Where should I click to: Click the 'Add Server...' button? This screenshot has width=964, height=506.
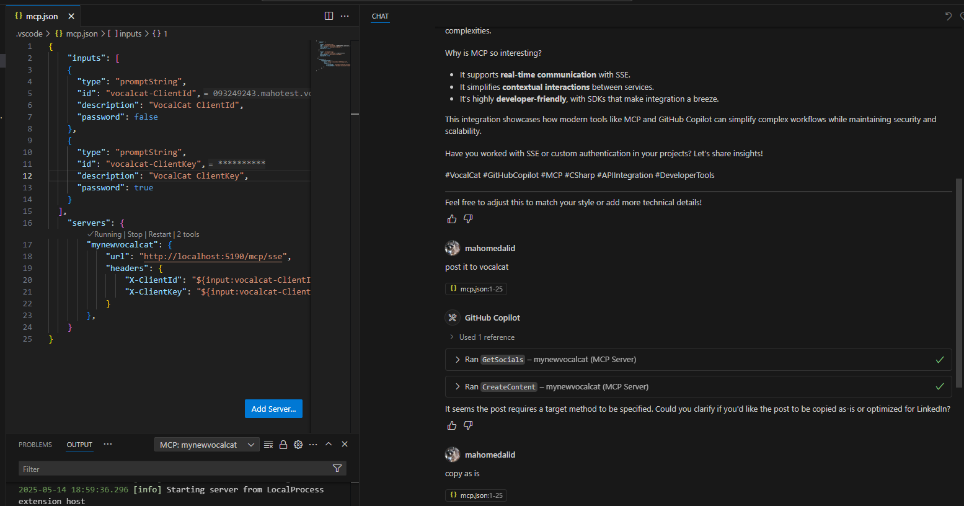tap(273, 409)
